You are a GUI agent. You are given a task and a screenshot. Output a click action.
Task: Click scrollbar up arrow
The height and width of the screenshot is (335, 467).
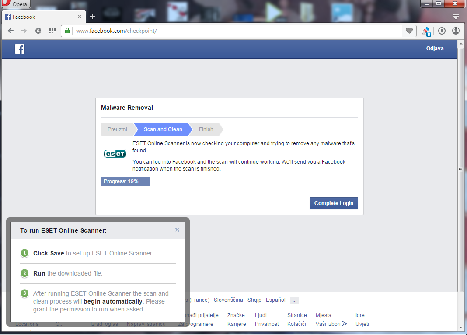click(x=460, y=44)
